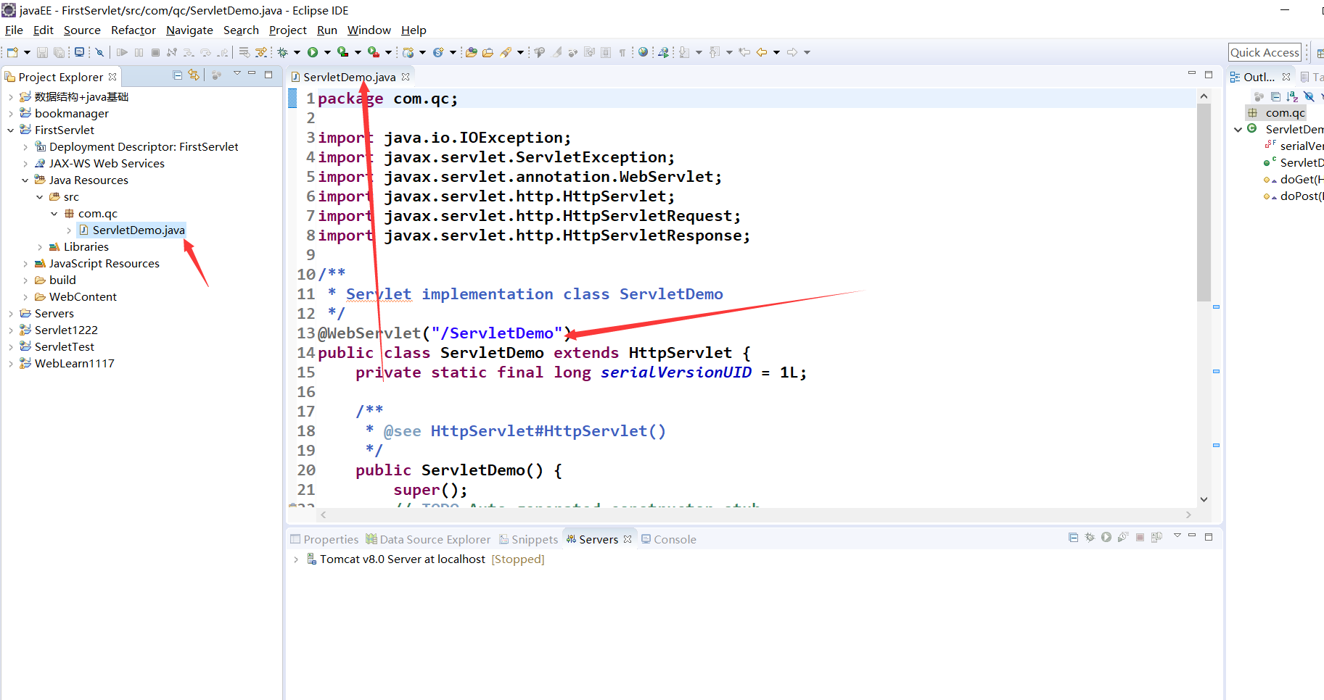The width and height of the screenshot is (1324, 700).
Task: Toggle alphabetical Sort in Outline view
Action: click(x=1292, y=96)
